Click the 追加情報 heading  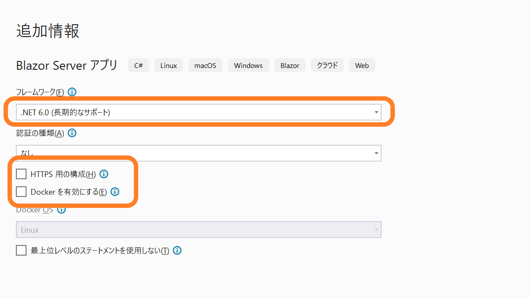coord(48,31)
